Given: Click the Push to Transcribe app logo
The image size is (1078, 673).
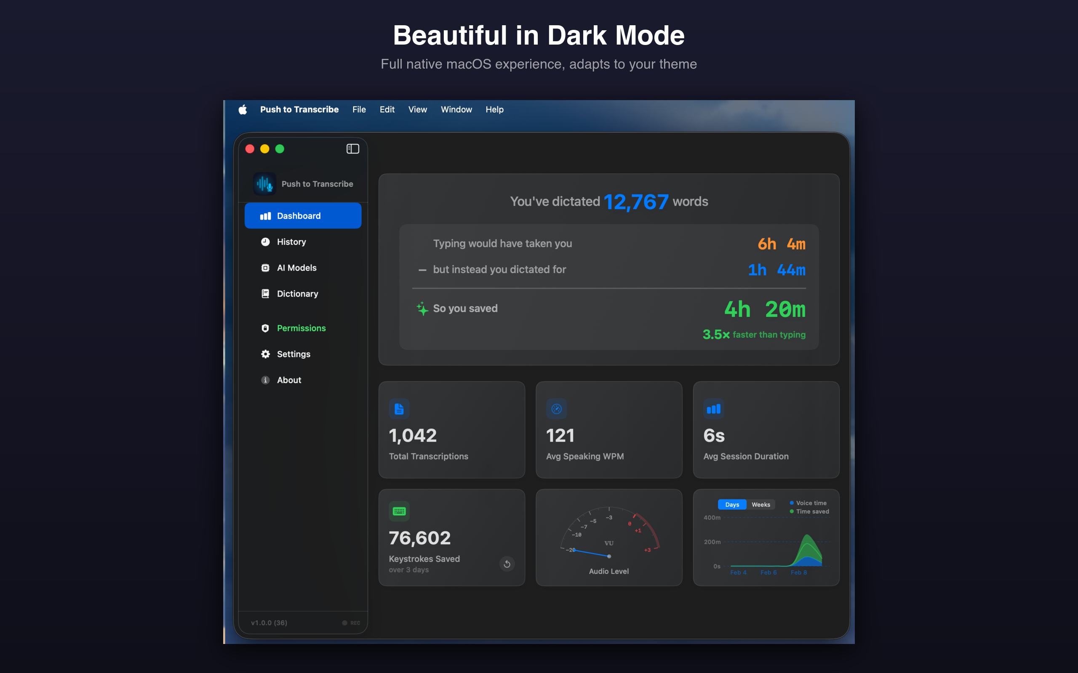Looking at the screenshot, I should coord(264,183).
